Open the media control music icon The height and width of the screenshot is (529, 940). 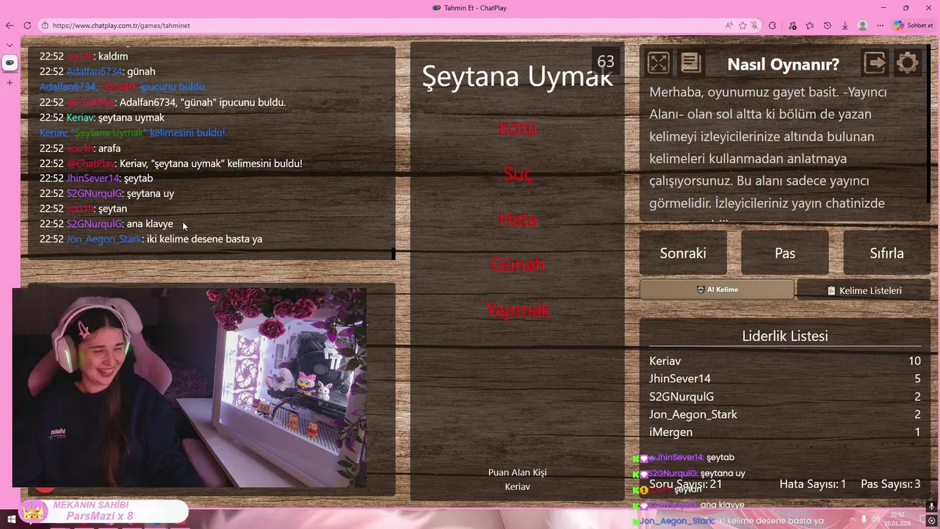coord(792,25)
